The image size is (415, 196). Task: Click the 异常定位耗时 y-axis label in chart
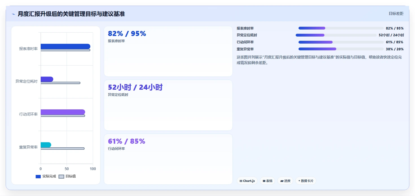click(27, 82)
